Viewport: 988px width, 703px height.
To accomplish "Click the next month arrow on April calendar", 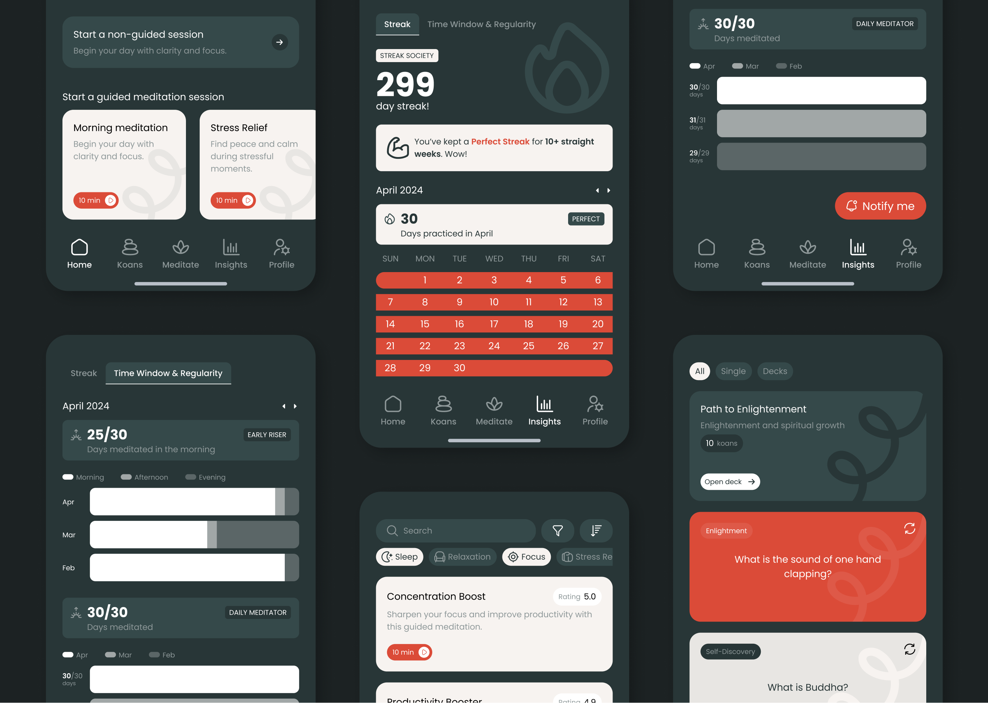I will point(608,190).
